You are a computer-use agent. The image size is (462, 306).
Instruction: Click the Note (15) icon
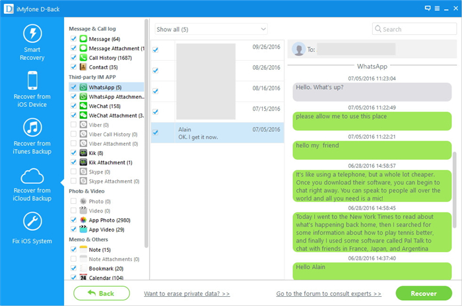83,249
